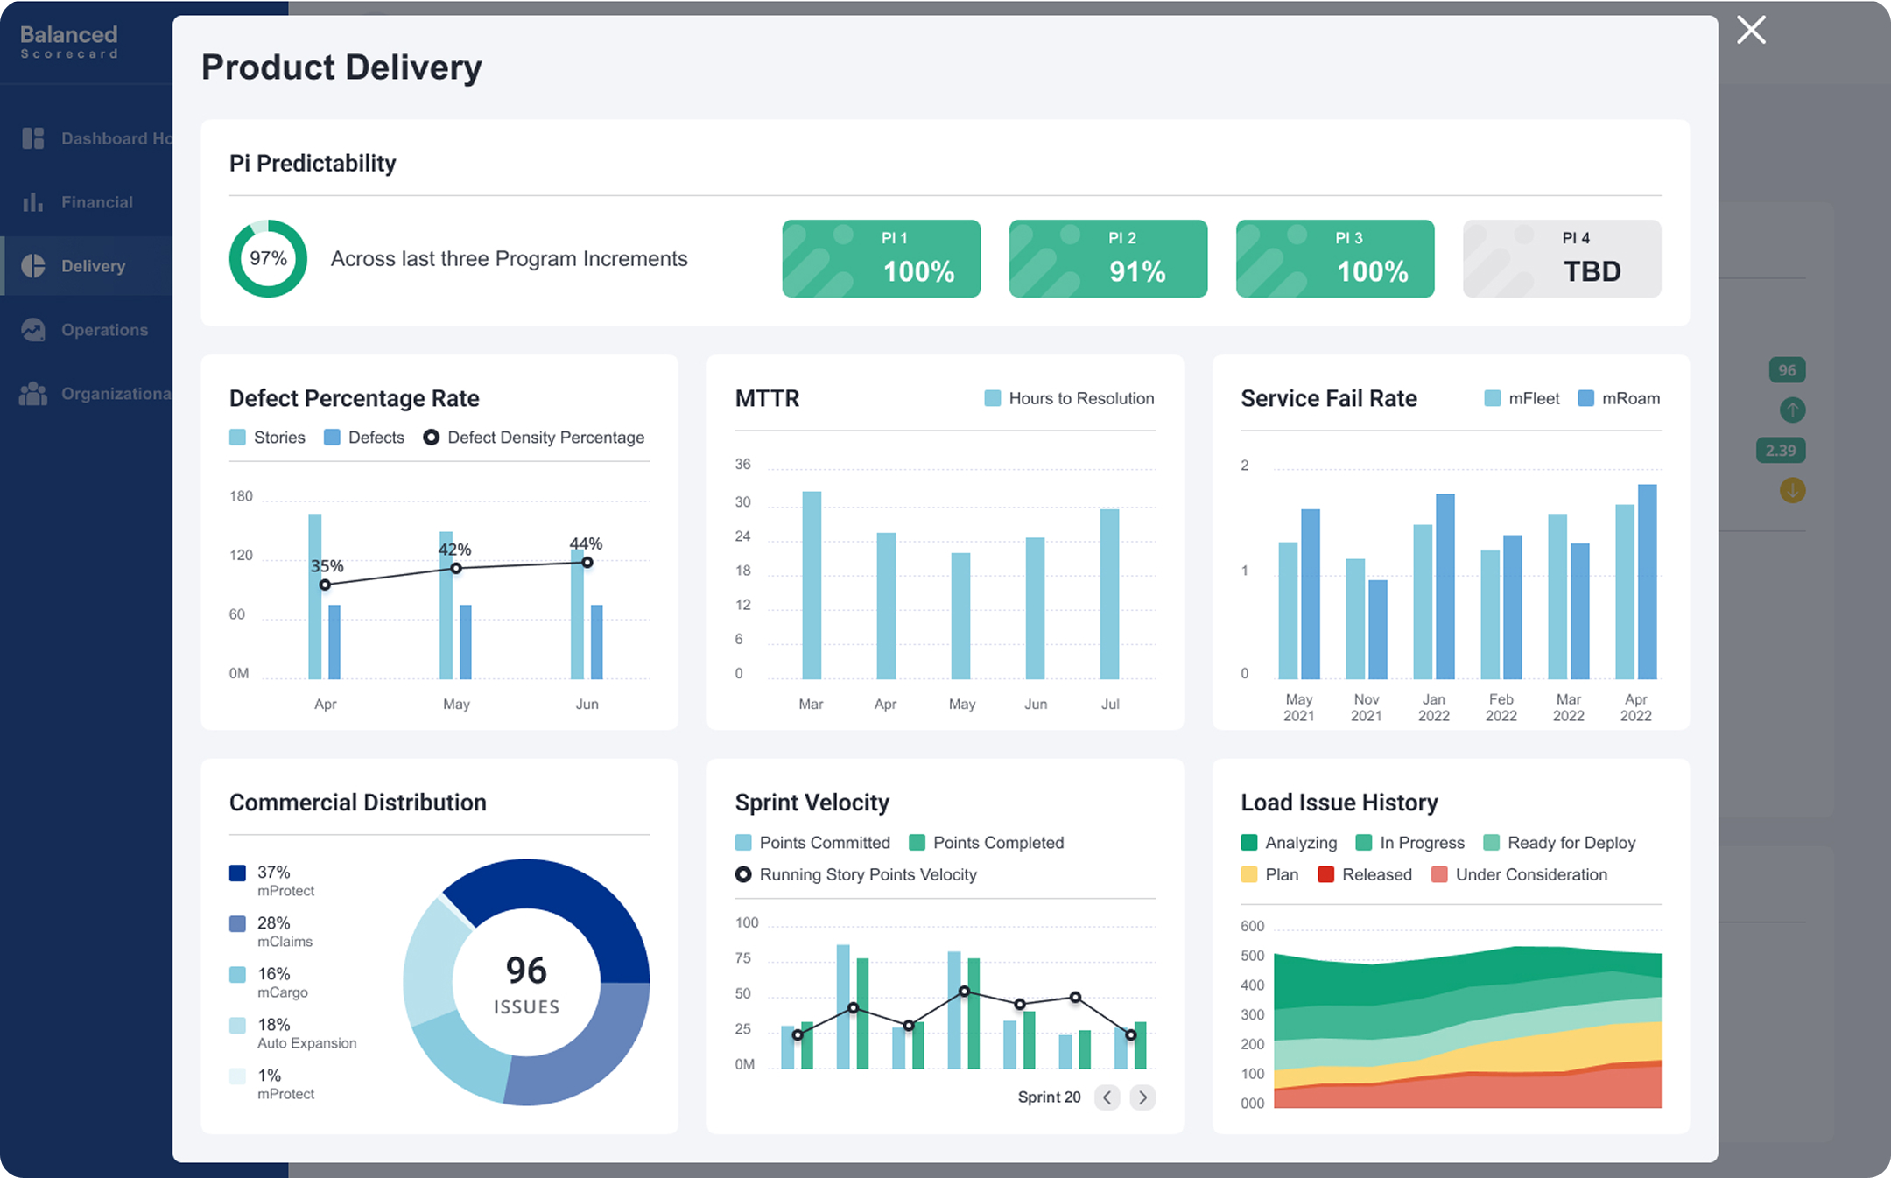Click the yellow downward arrow badge on right edge
The width and height of the screenshot is (1891, 1178).
[1792, 491]
